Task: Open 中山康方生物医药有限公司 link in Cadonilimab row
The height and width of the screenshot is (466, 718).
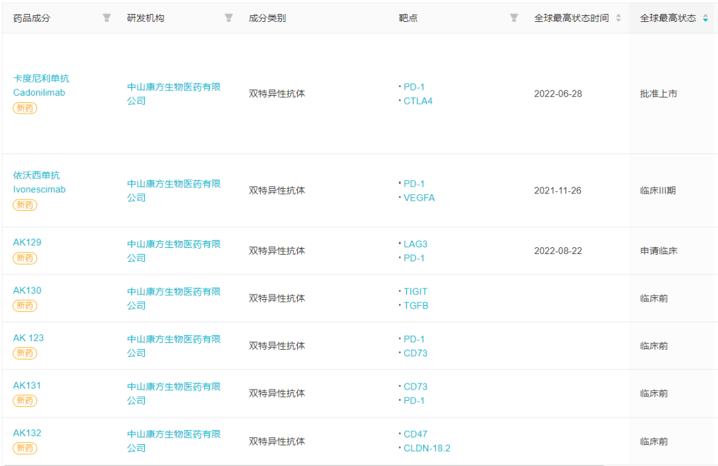Action: [174, 94]
